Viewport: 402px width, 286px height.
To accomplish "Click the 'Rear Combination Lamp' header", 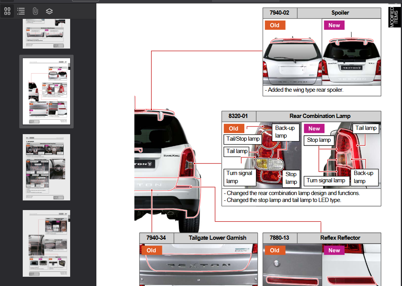I will coord(320,116).
